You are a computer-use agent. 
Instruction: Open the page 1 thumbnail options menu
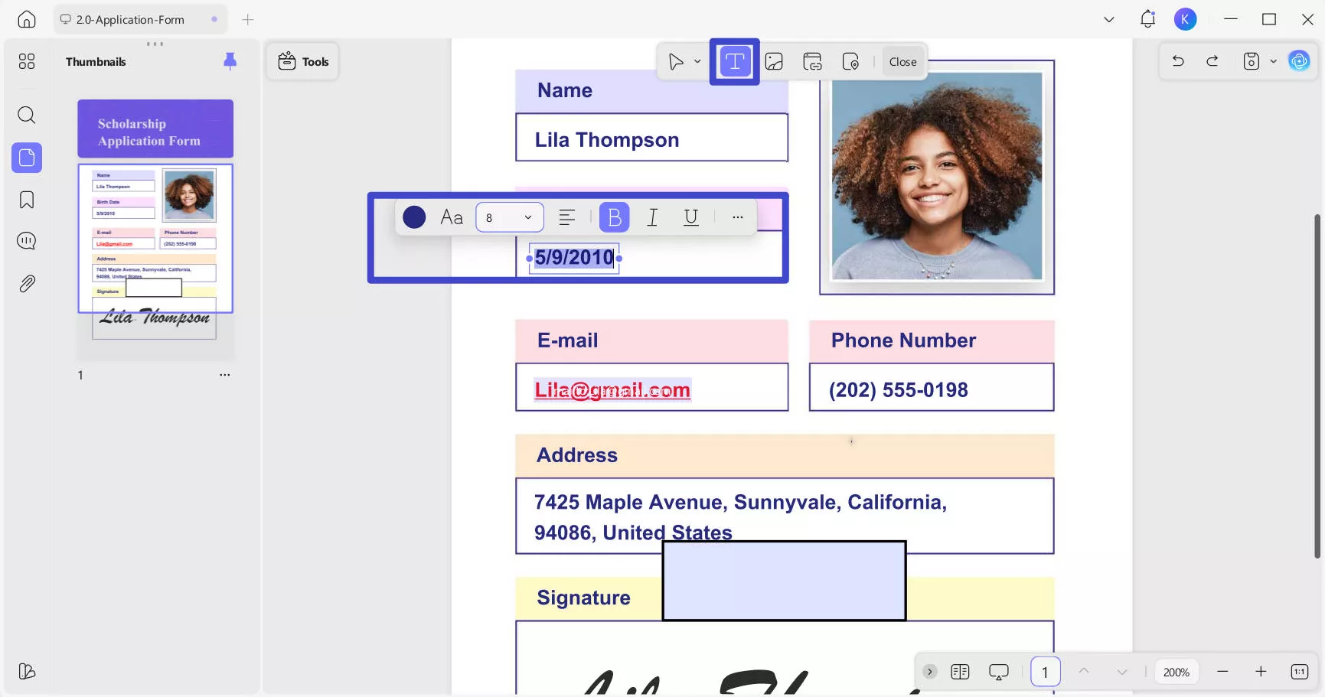(x=224, y=374)
